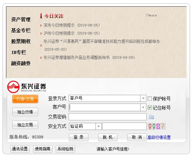Switch to 独立行情 mode
Image resolution: width=191 pixels, height=159 pixels.
click(25, 112)
